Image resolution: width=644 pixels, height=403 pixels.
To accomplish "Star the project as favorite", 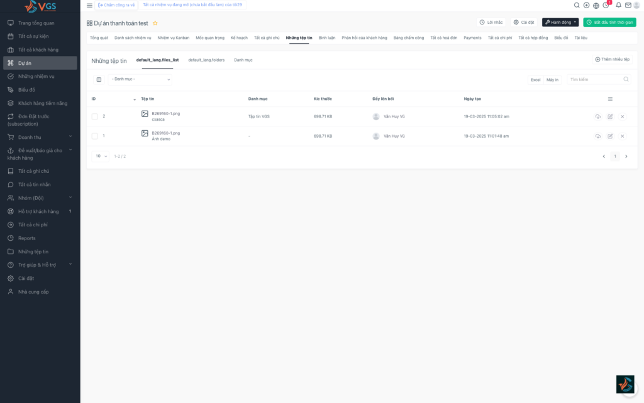I will (155, 23).
